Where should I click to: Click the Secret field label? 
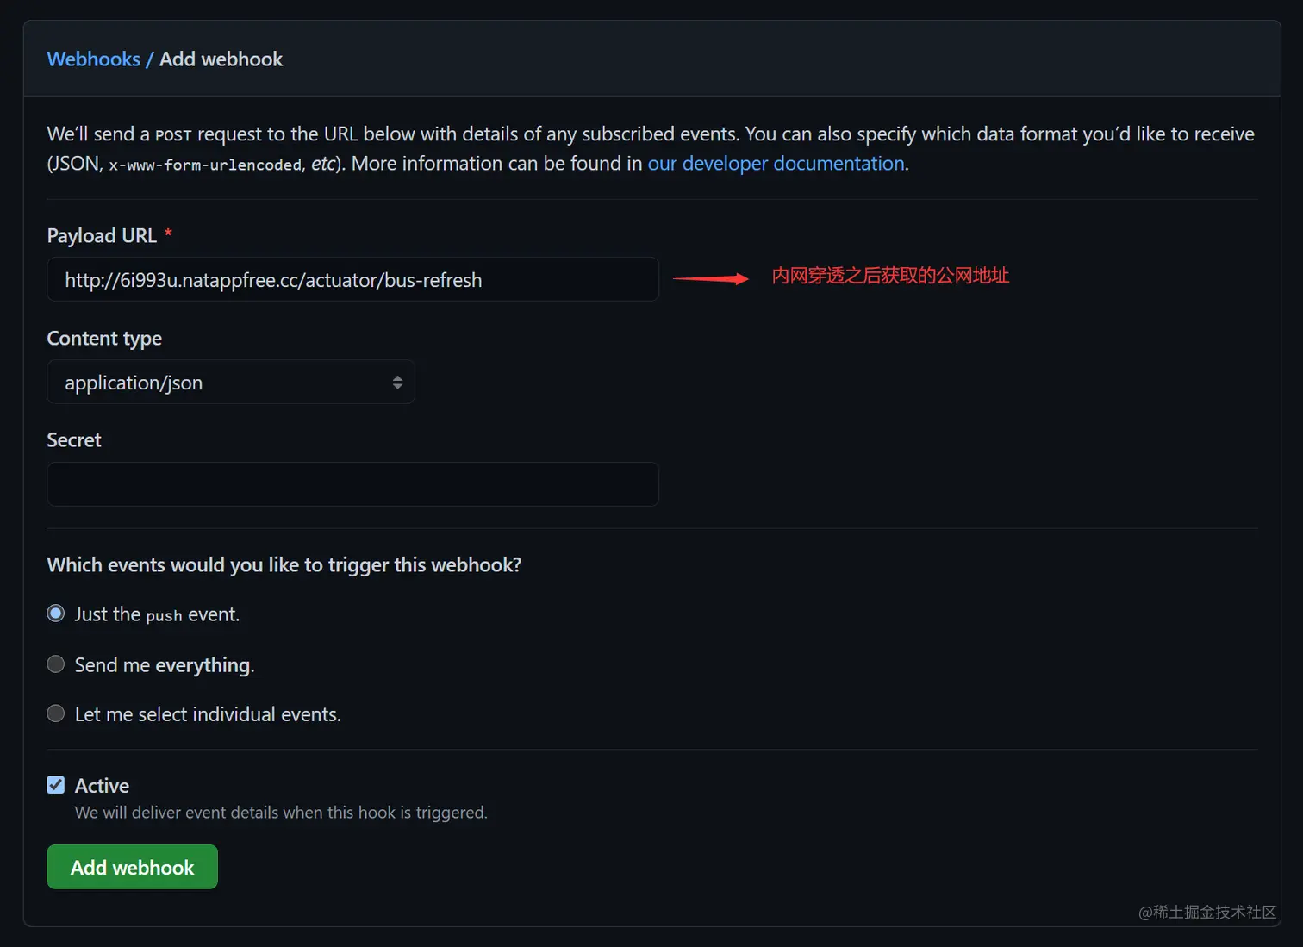[74, 440]
